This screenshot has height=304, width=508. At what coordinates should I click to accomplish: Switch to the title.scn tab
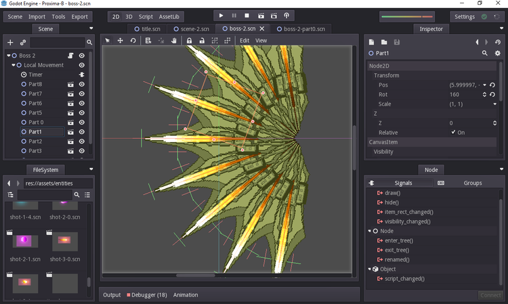147,29
